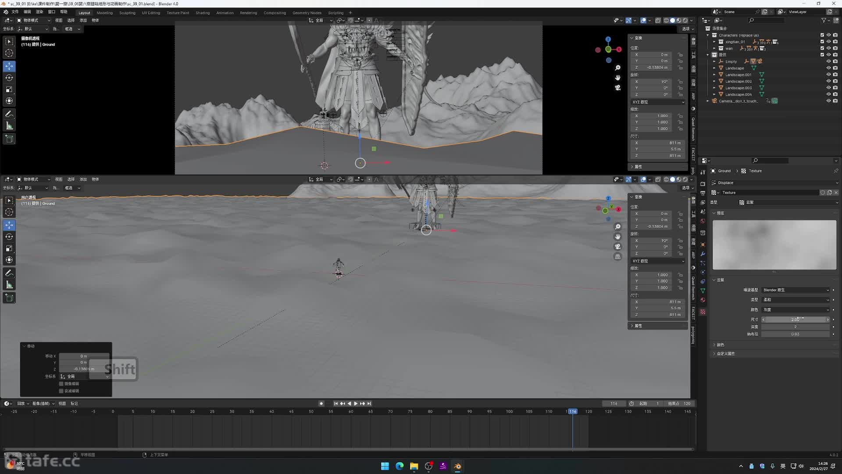Click the 选项 button in upper viewport
The image size is (842, 474).
pos(687,29)
